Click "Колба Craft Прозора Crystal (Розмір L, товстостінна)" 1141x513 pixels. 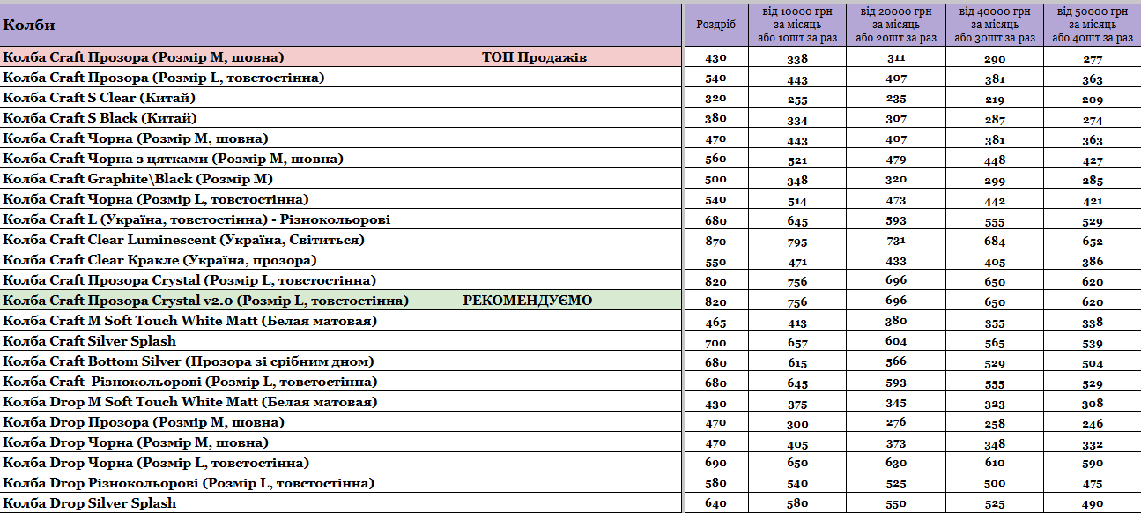(190, 280)
